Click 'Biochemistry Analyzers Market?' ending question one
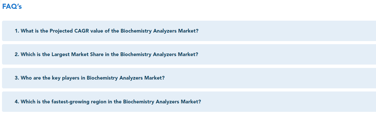Image resolution: width=376 pixels, height=113 pixels. (x=160, y=31)
